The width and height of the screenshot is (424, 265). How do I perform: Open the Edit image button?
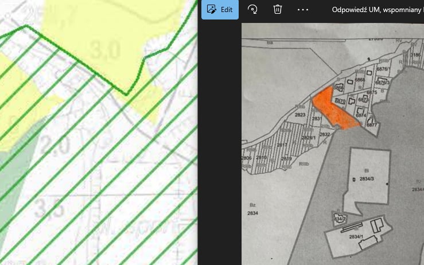pyautogui.click(x=220, y=9)
